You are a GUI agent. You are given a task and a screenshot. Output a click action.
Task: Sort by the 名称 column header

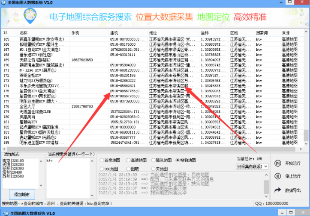coord(44,33)
